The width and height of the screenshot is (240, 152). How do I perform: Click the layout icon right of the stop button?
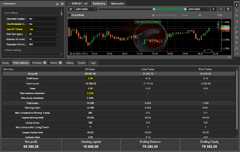pyautogui.click(x=228, y=9)
